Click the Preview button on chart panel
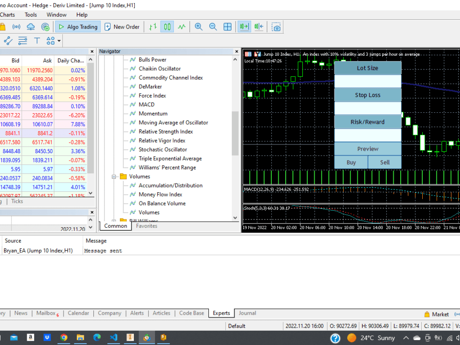The height and width of the screenshot is (345, 460). pos(368,149)
